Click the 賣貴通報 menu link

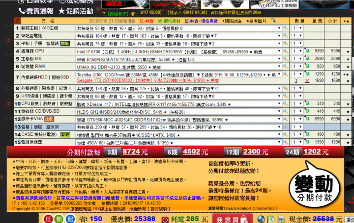[x=36, y=11]
